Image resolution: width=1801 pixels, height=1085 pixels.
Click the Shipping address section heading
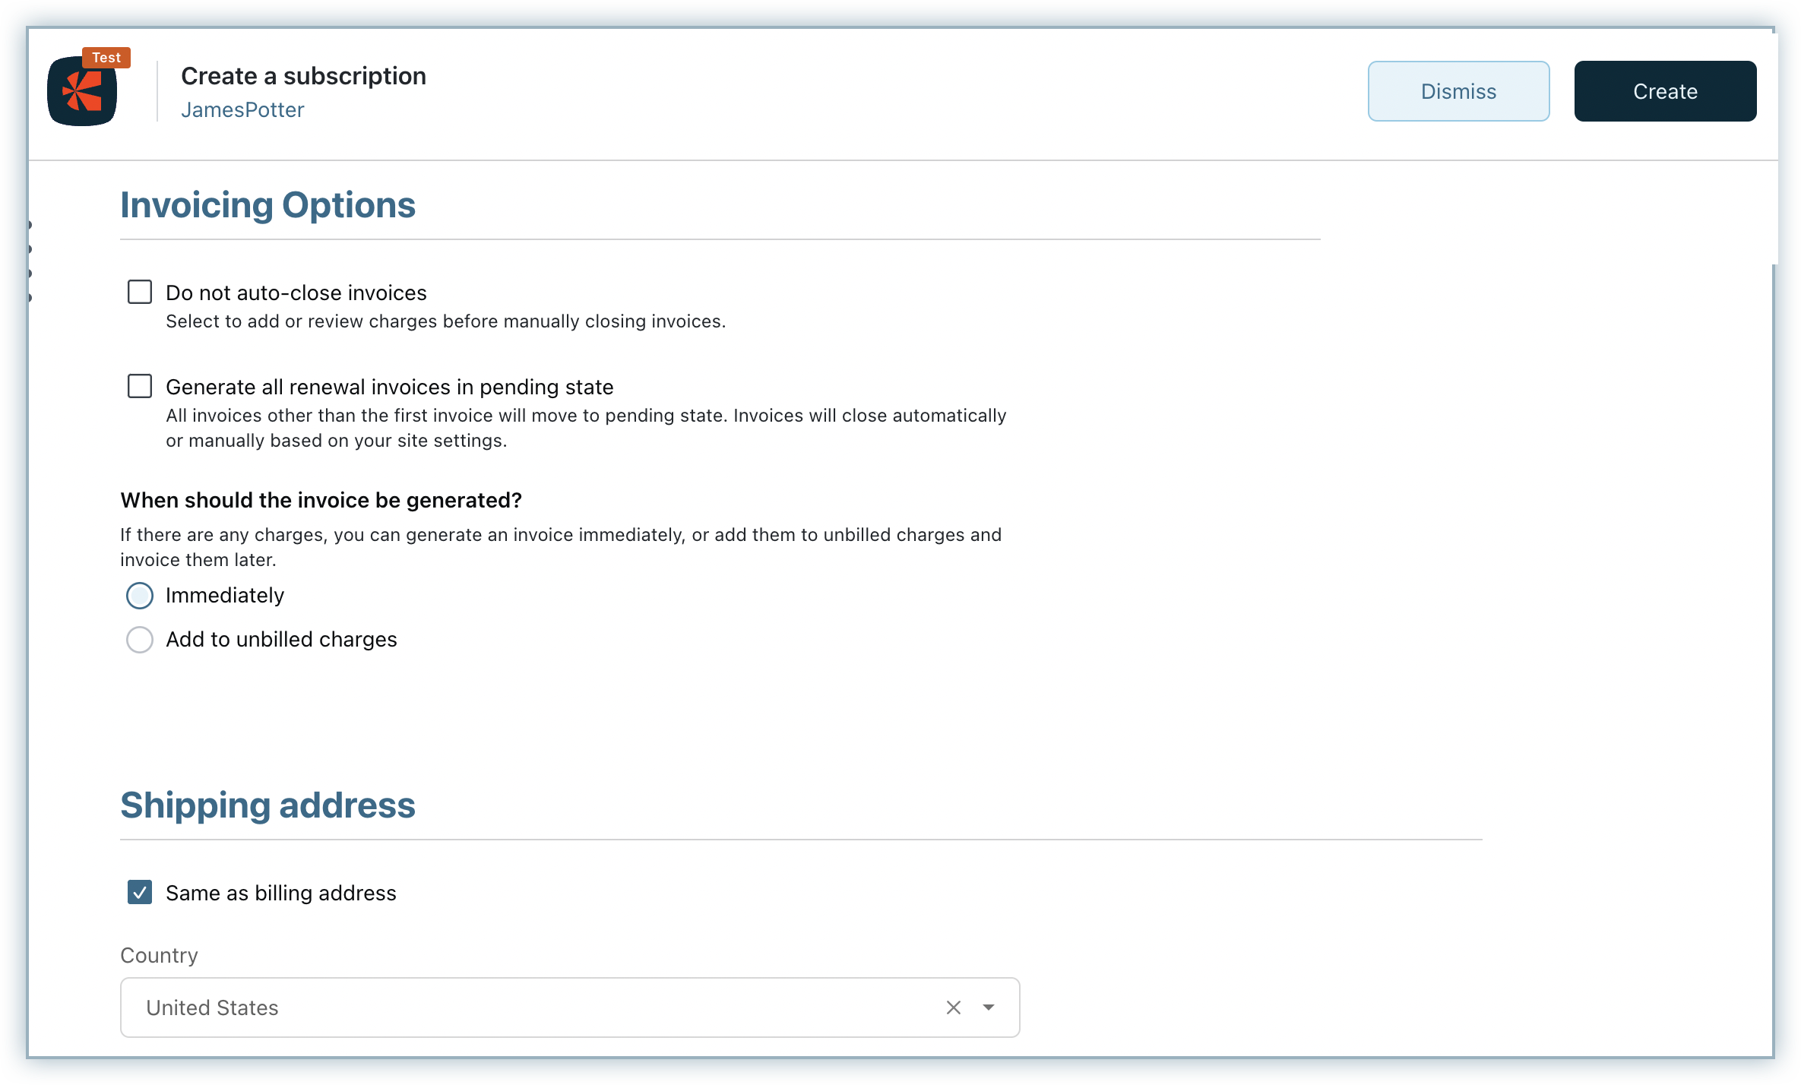(x=267, y=805)
